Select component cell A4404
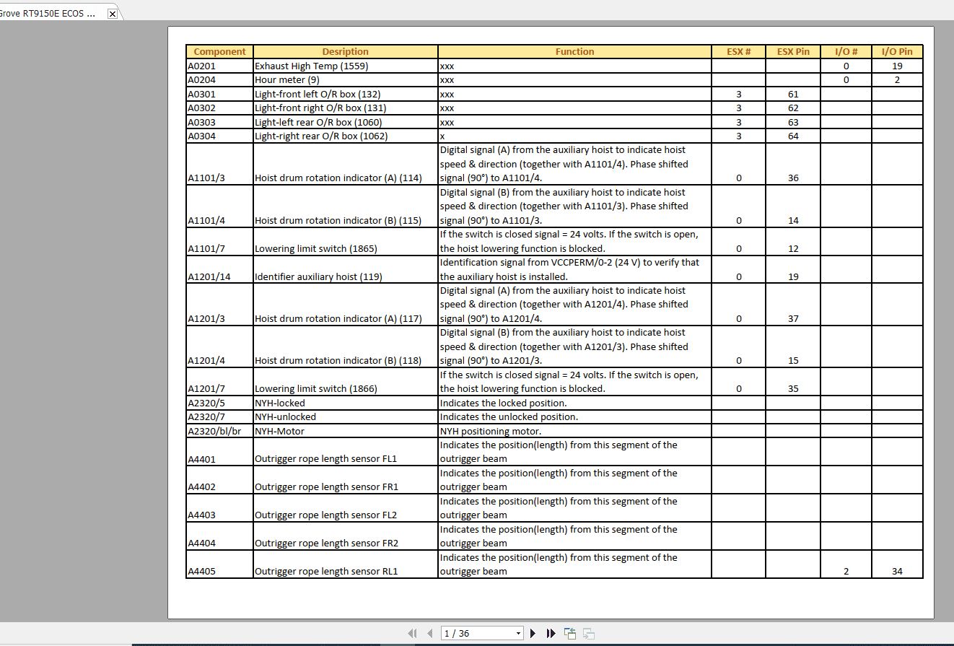 tap(219, 536)
